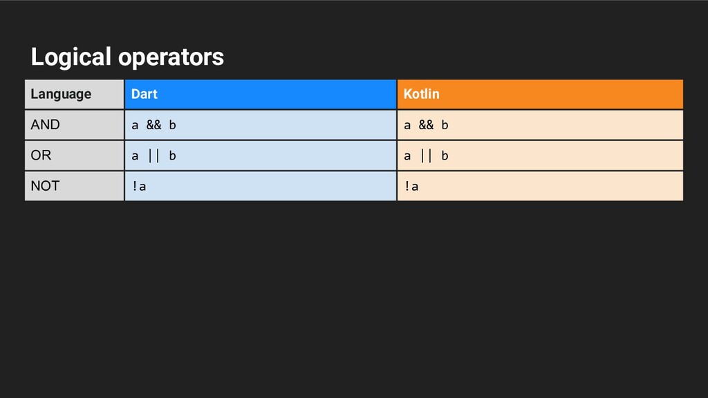Select the Kotlin 'a && b' cell
The width and height of the screenshot is (708, 398).
[x=540, y=125]
